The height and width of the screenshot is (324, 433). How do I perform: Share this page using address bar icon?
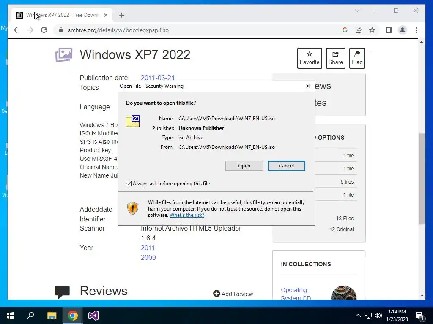click(x=359, y=30)
